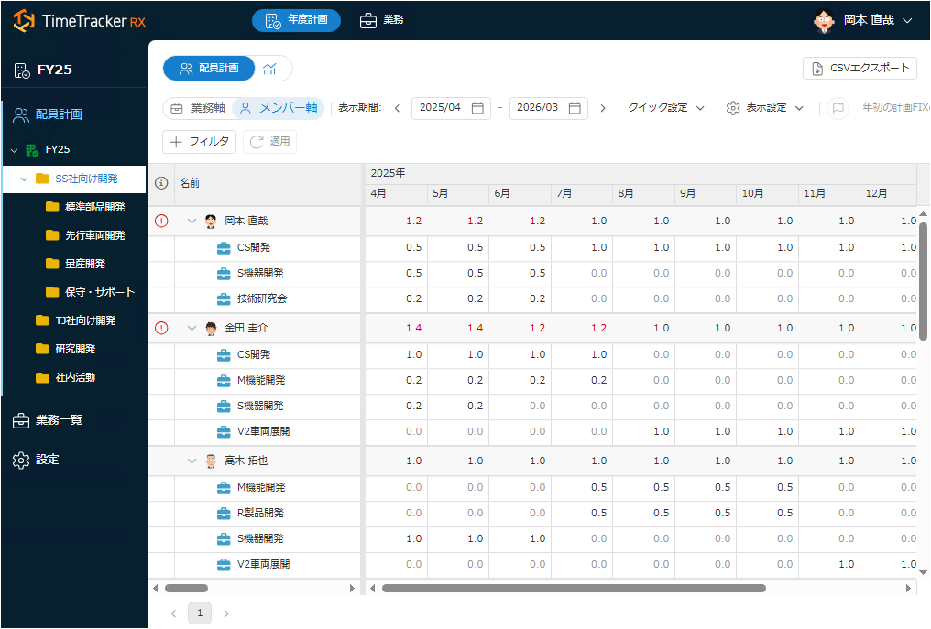Click the warning icon beside 岡本 直哉
Screen dimensions: 931x629
161,221
